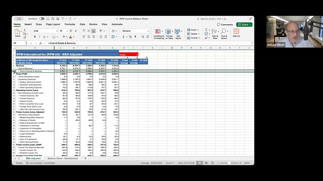Click the Home icon in title bar
This screenshot has height=181, width=323.
click(x=48, y=19)
